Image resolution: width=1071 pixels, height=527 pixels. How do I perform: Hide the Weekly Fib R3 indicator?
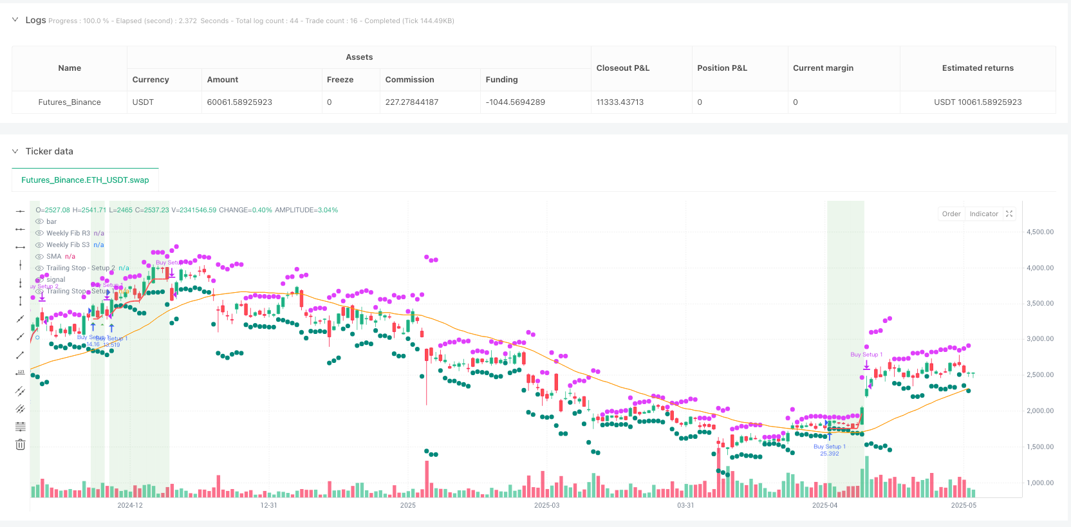pyautogui.click(x=40, y=233)
